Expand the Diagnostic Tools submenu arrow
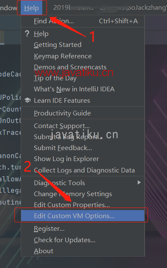The height and width of the screenshot is (268, 167). pyautogui.click(x=139, y=183)
